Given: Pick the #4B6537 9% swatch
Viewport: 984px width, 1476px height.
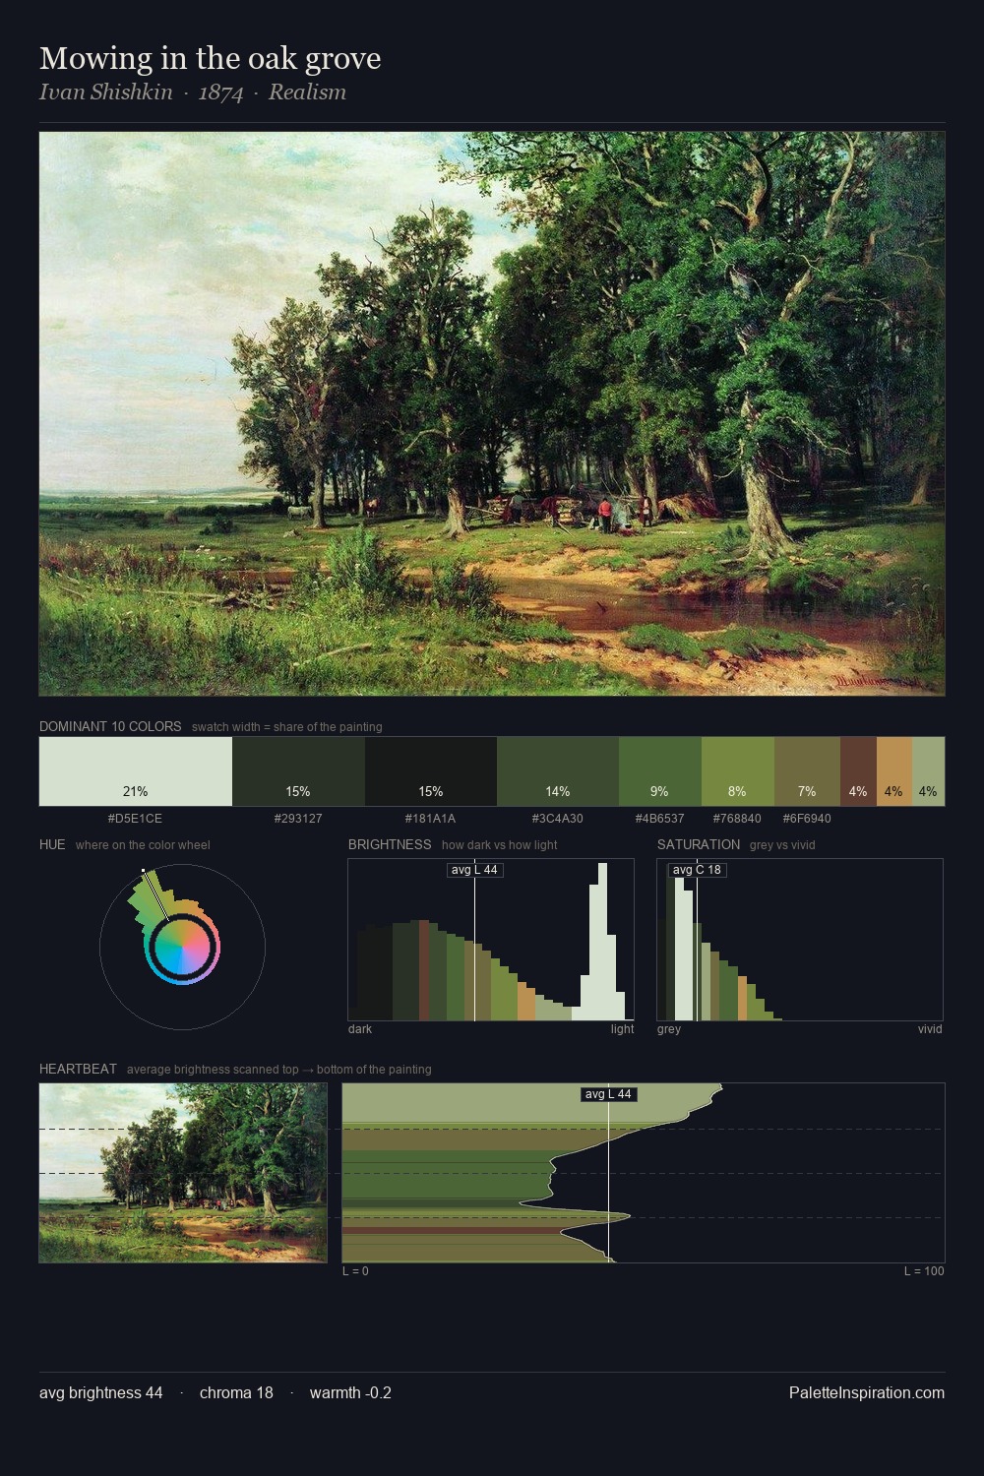Looking at the screenshot, I should (x=660, y=771).
